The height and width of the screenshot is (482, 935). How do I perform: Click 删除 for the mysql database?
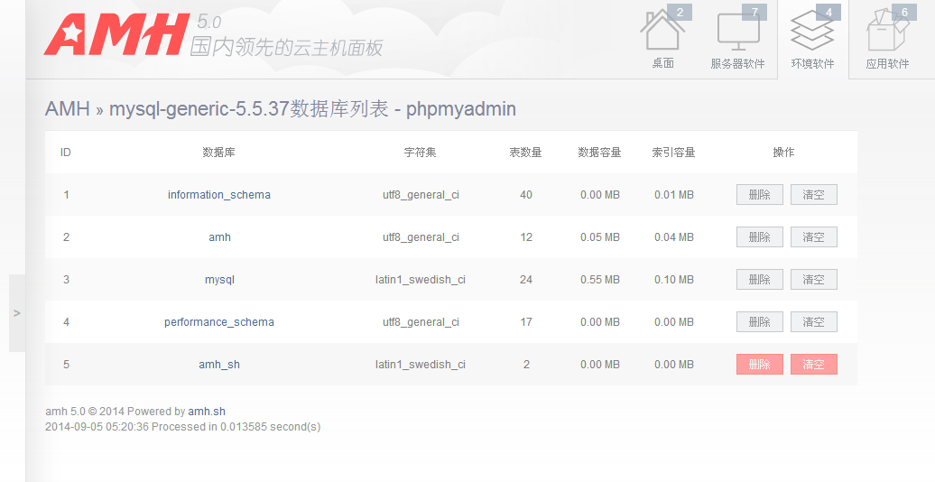pyautogui.click(x=760, y=280)
